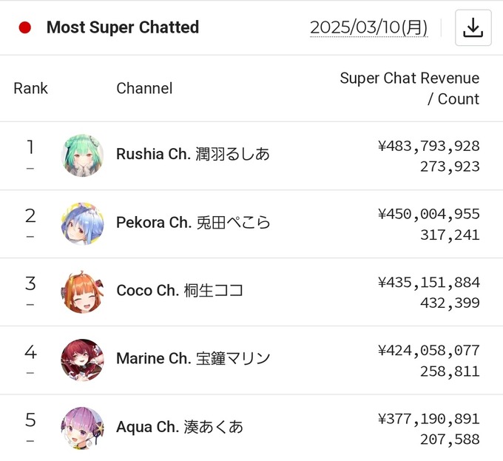Screen dimensions: 503x461
Task: Open Pekora Ch. 兎田ぺこら channel link
Action: point(193,223)
